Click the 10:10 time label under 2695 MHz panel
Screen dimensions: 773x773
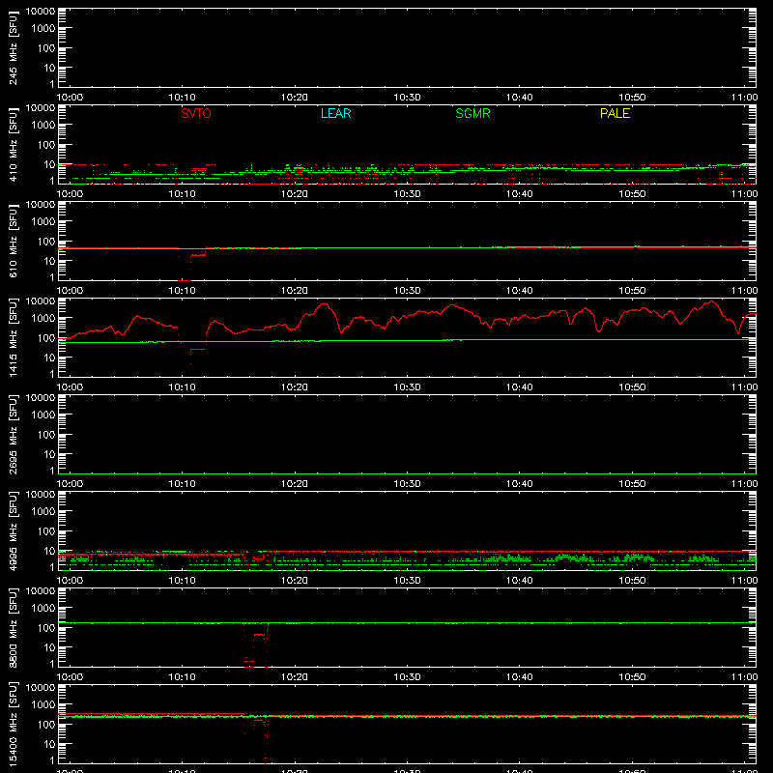tap(183, 484)
